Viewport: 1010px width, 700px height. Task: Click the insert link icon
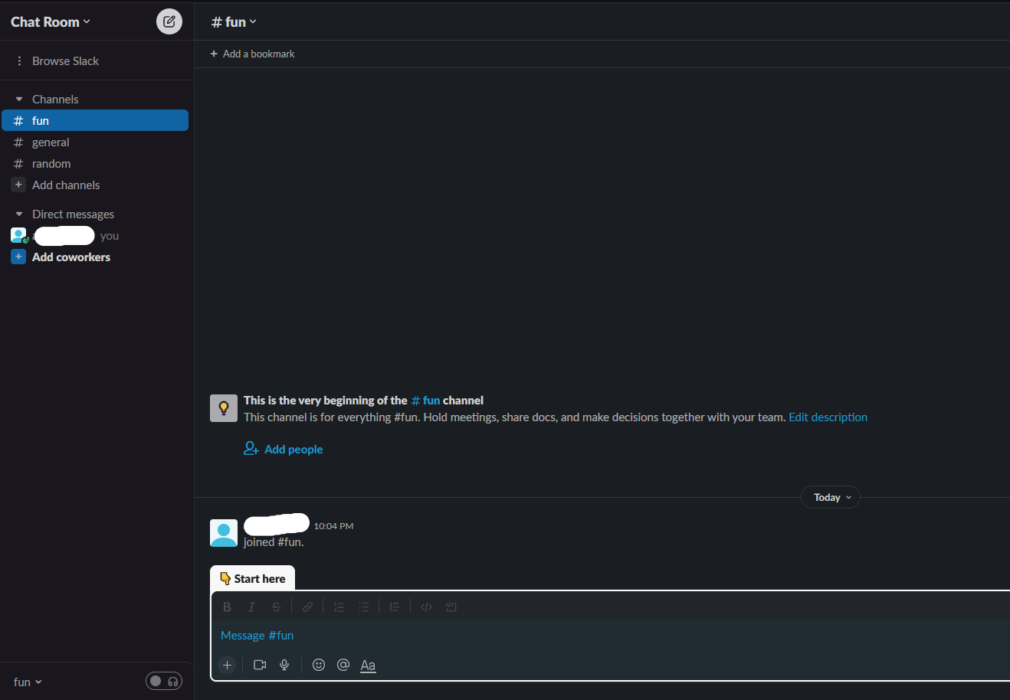[x=307, y=607]
